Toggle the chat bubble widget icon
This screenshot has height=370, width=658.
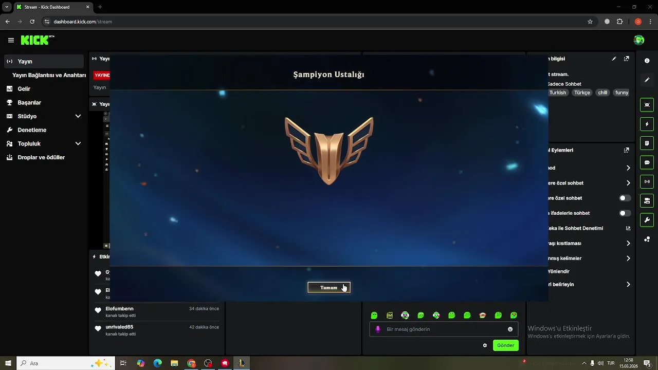coord(647,162)
